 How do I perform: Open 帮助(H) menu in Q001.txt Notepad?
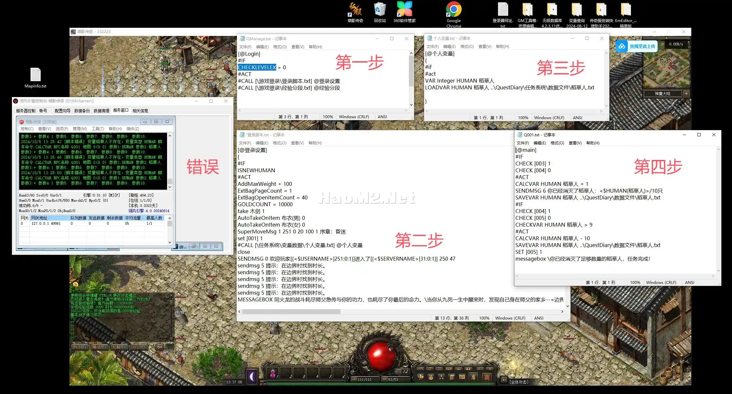pos(593,143)
